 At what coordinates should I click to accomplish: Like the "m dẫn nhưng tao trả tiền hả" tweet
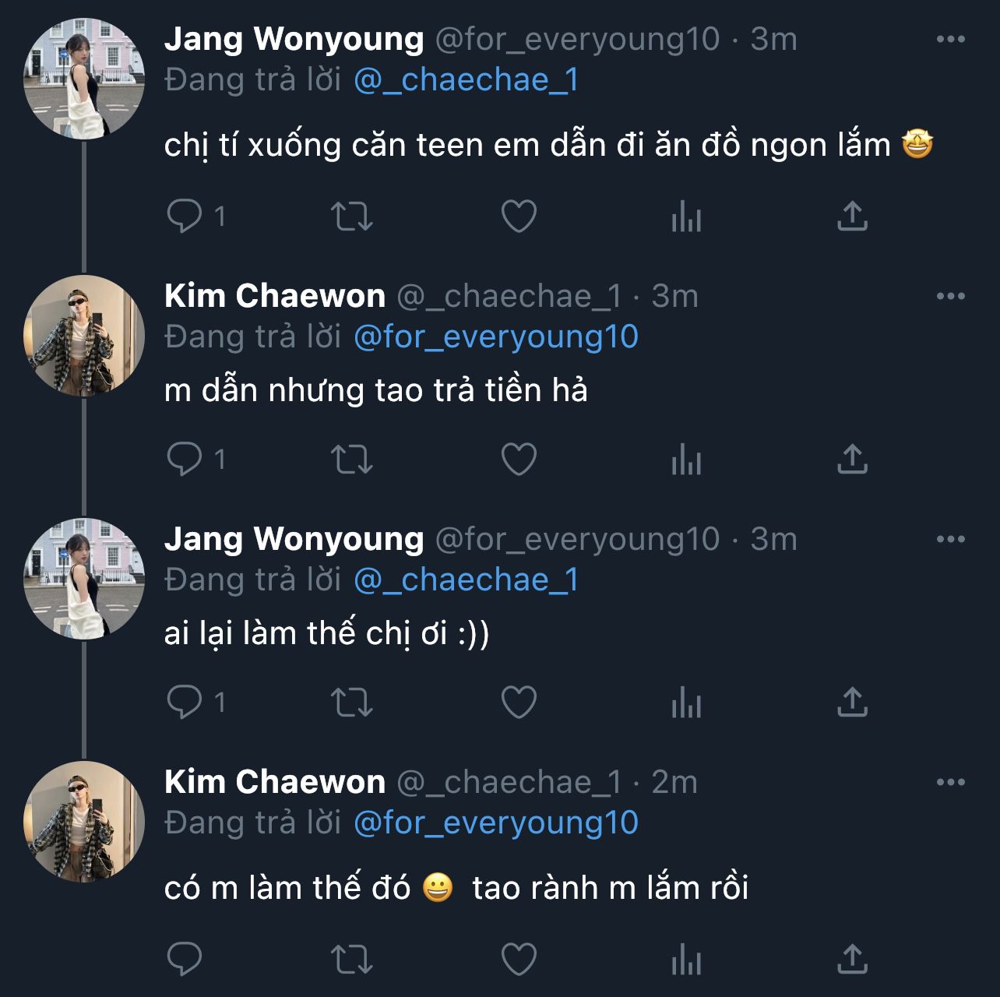(x=519, y=459)
